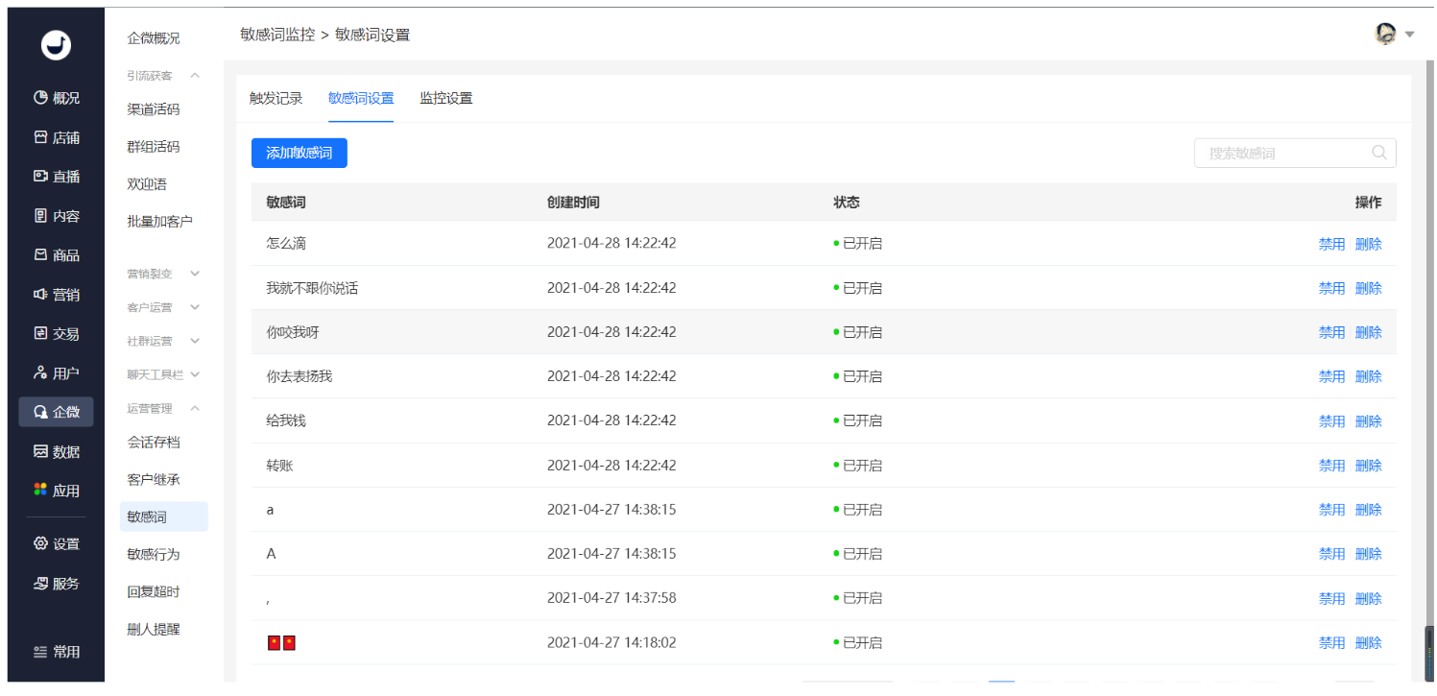Click the 添加敏感词 button
This screenshot has height=696, width=1437.
click(299, 153)
